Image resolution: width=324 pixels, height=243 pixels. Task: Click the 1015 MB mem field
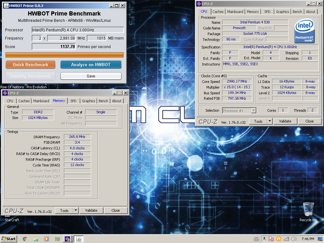(97, 38)
